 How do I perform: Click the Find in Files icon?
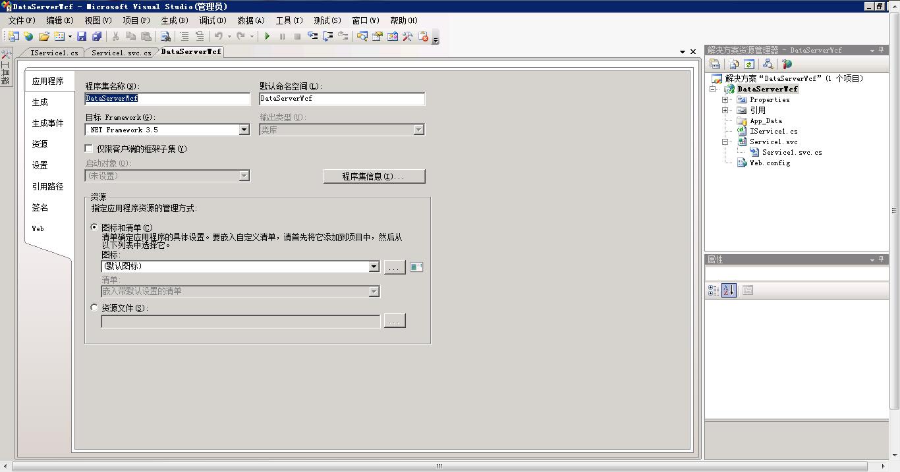click(x=165, y=37)
